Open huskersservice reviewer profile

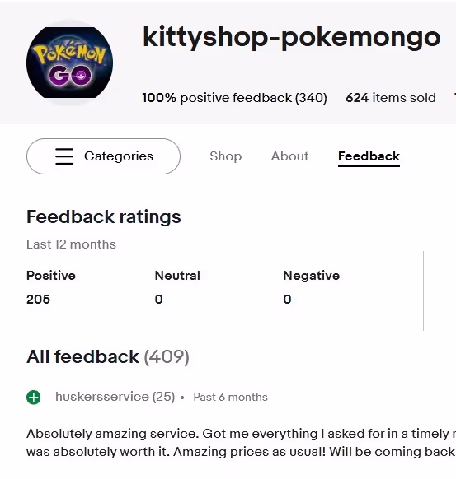tap(115, 397)
